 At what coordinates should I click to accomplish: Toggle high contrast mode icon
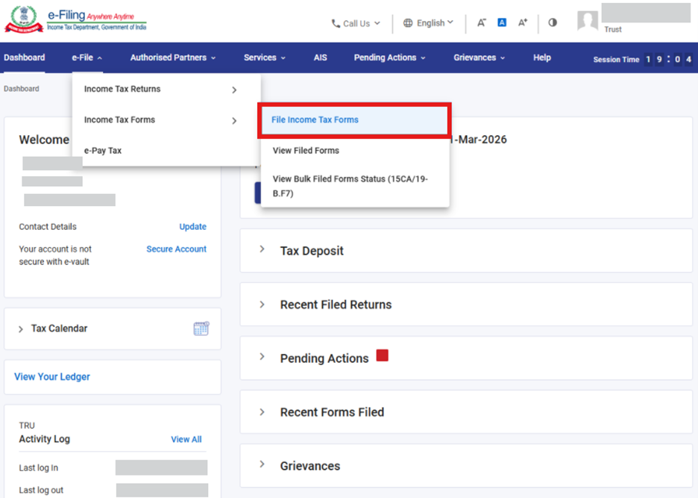coord(553,22)
